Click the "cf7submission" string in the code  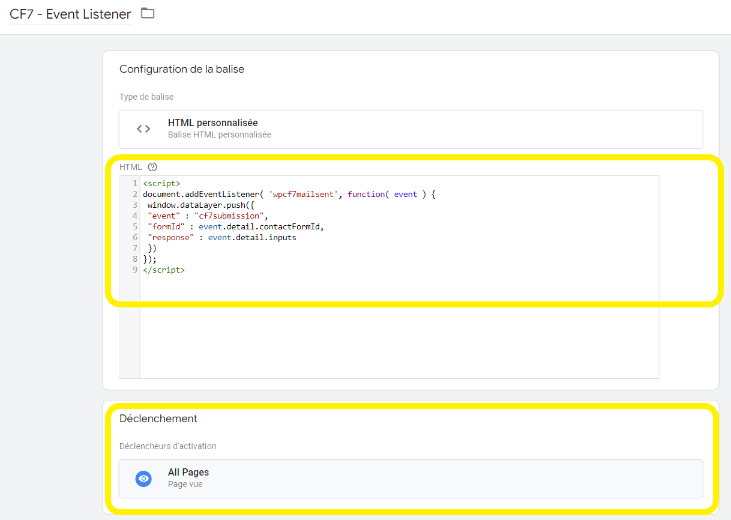click(x=229, y=216)
